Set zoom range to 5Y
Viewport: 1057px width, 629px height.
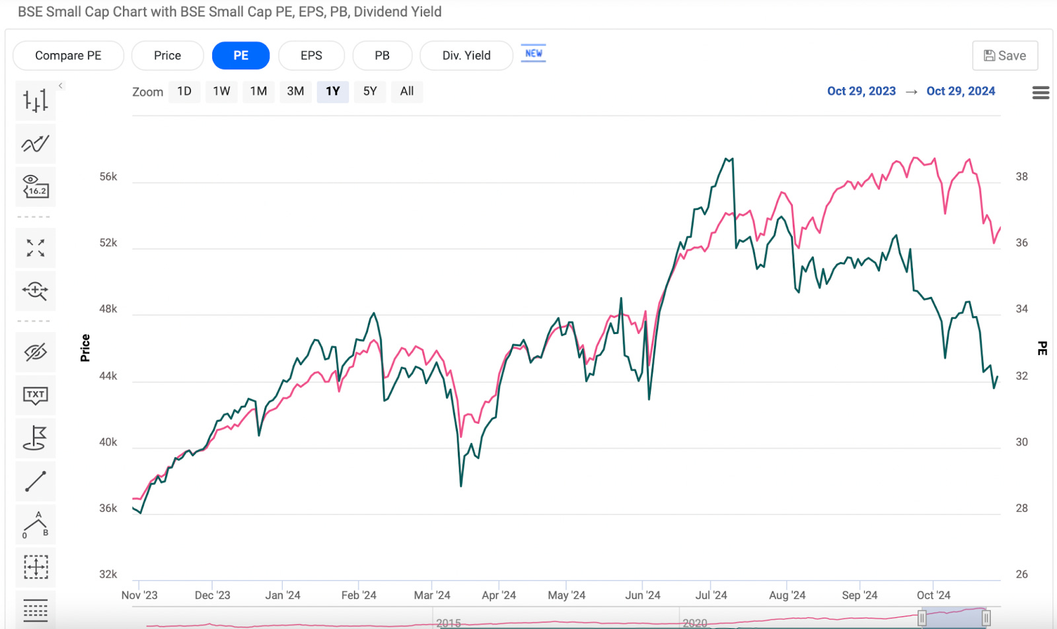370,91
